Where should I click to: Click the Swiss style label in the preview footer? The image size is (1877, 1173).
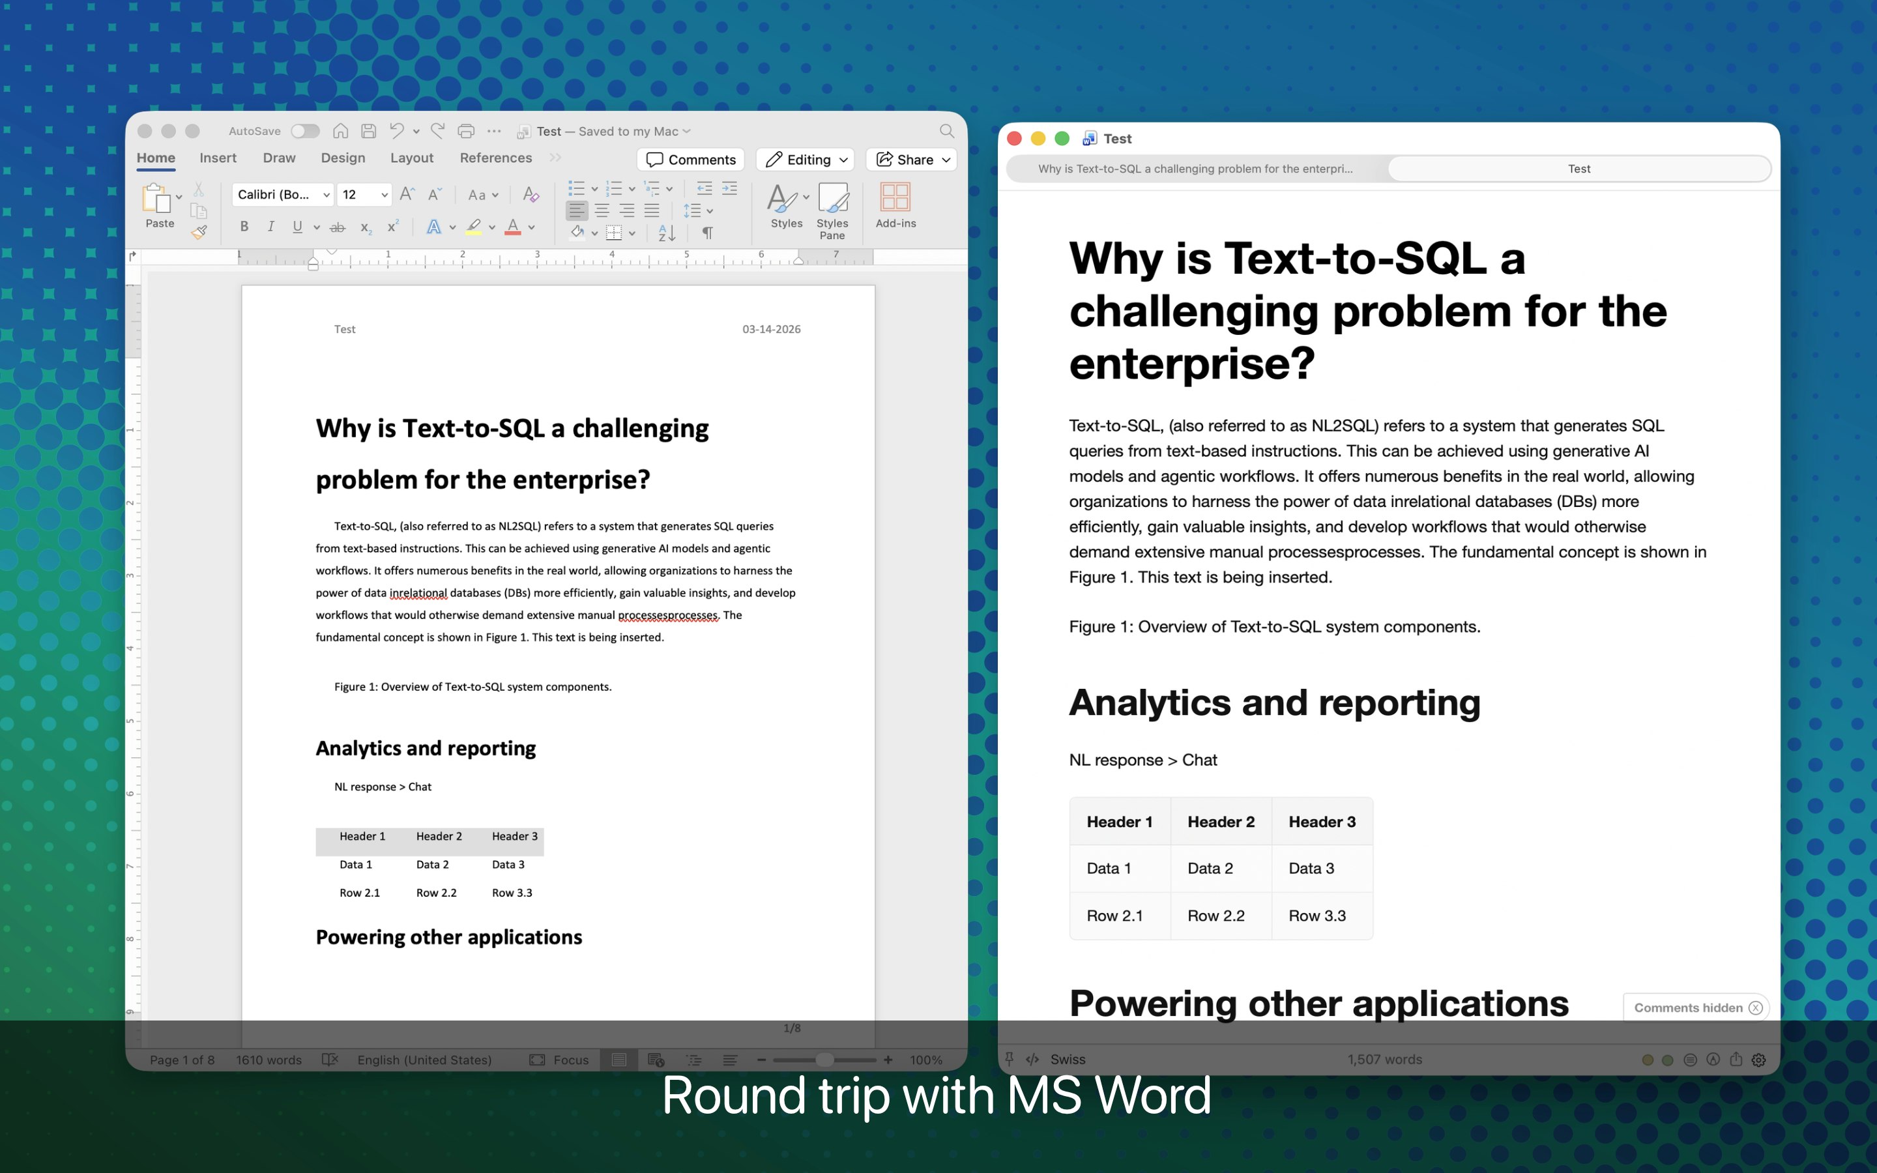1068,1059
